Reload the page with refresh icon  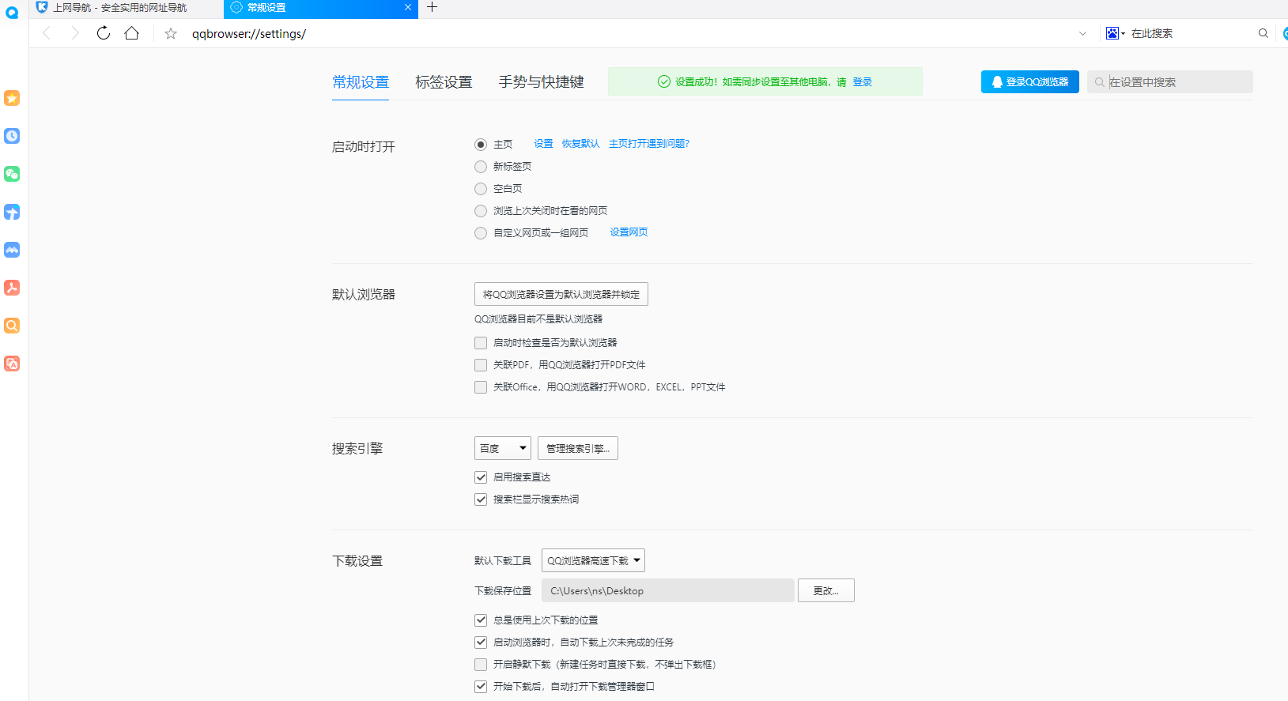pyautogui.click(x=104, y=33)
